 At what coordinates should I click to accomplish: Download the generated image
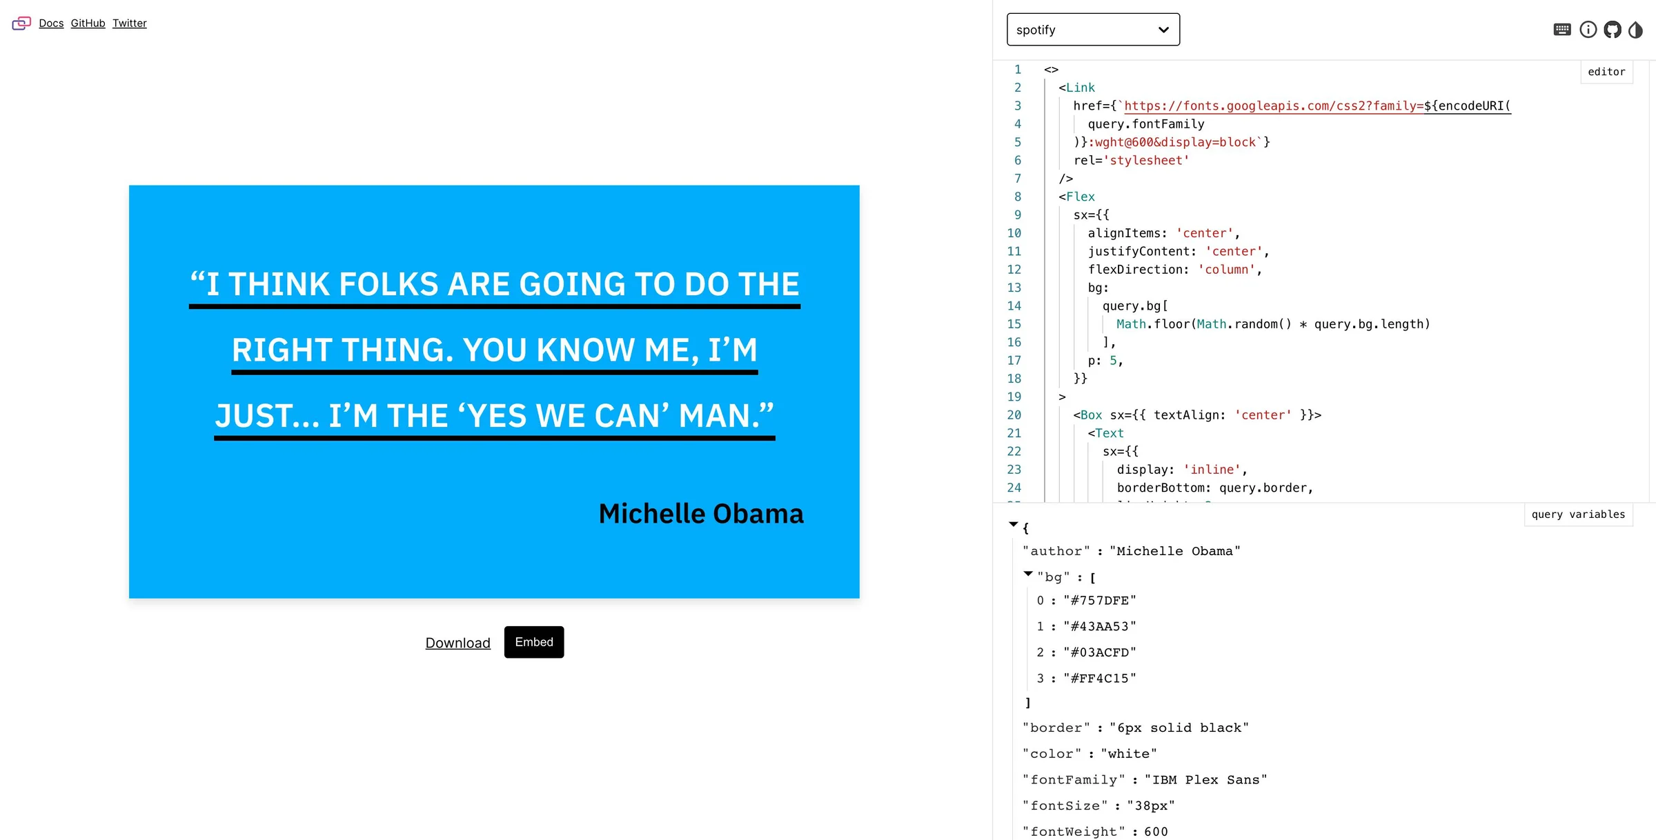(x=457, y=643)
